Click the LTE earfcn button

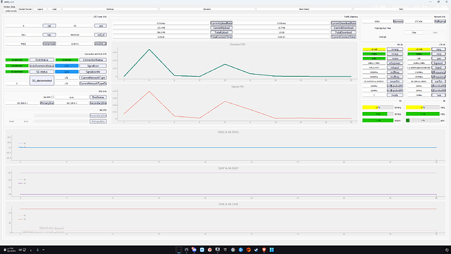(x=439, y=81)
